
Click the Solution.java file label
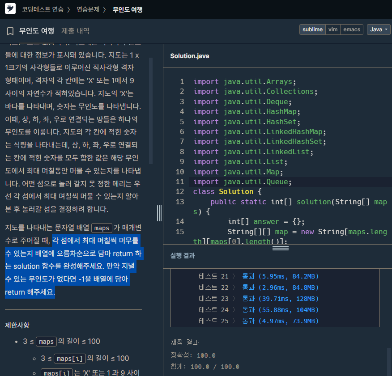pos(189,56)
